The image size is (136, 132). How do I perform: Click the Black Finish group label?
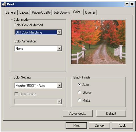(x=81, y=77)
